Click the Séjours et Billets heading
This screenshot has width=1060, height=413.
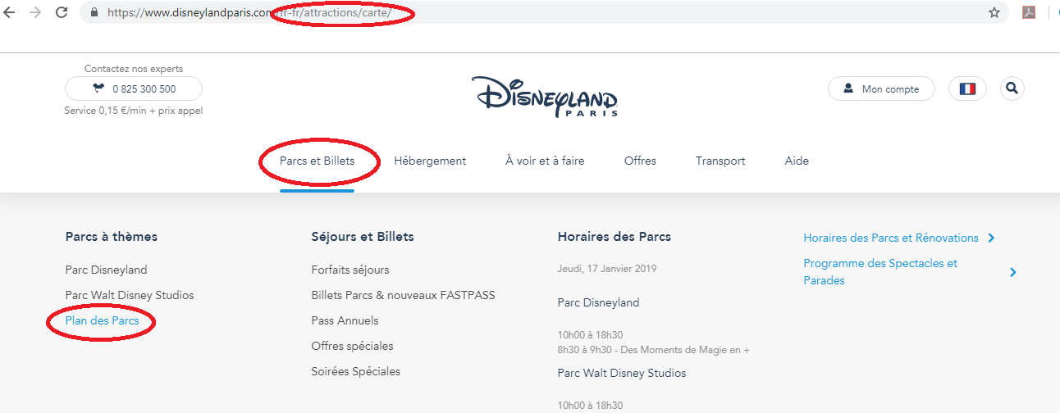click(363, 236)
